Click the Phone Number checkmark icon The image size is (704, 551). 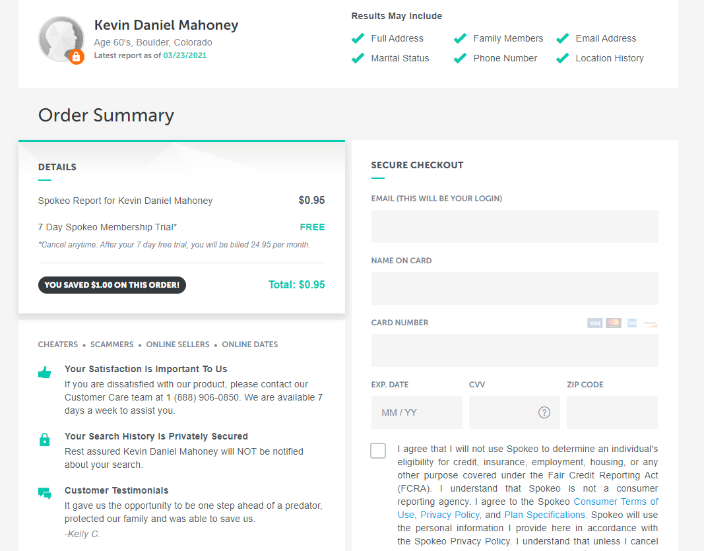click(x=460, y=58)
